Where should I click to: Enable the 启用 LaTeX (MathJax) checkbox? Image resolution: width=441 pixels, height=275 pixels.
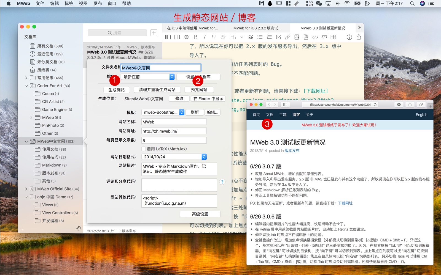[x=144, y=149]
